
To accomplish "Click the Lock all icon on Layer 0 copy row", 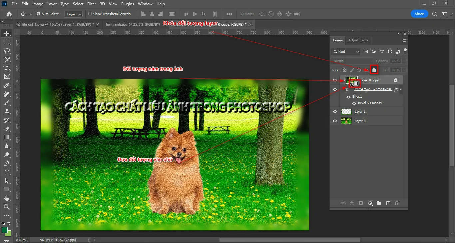I will [x=395, y=80].
